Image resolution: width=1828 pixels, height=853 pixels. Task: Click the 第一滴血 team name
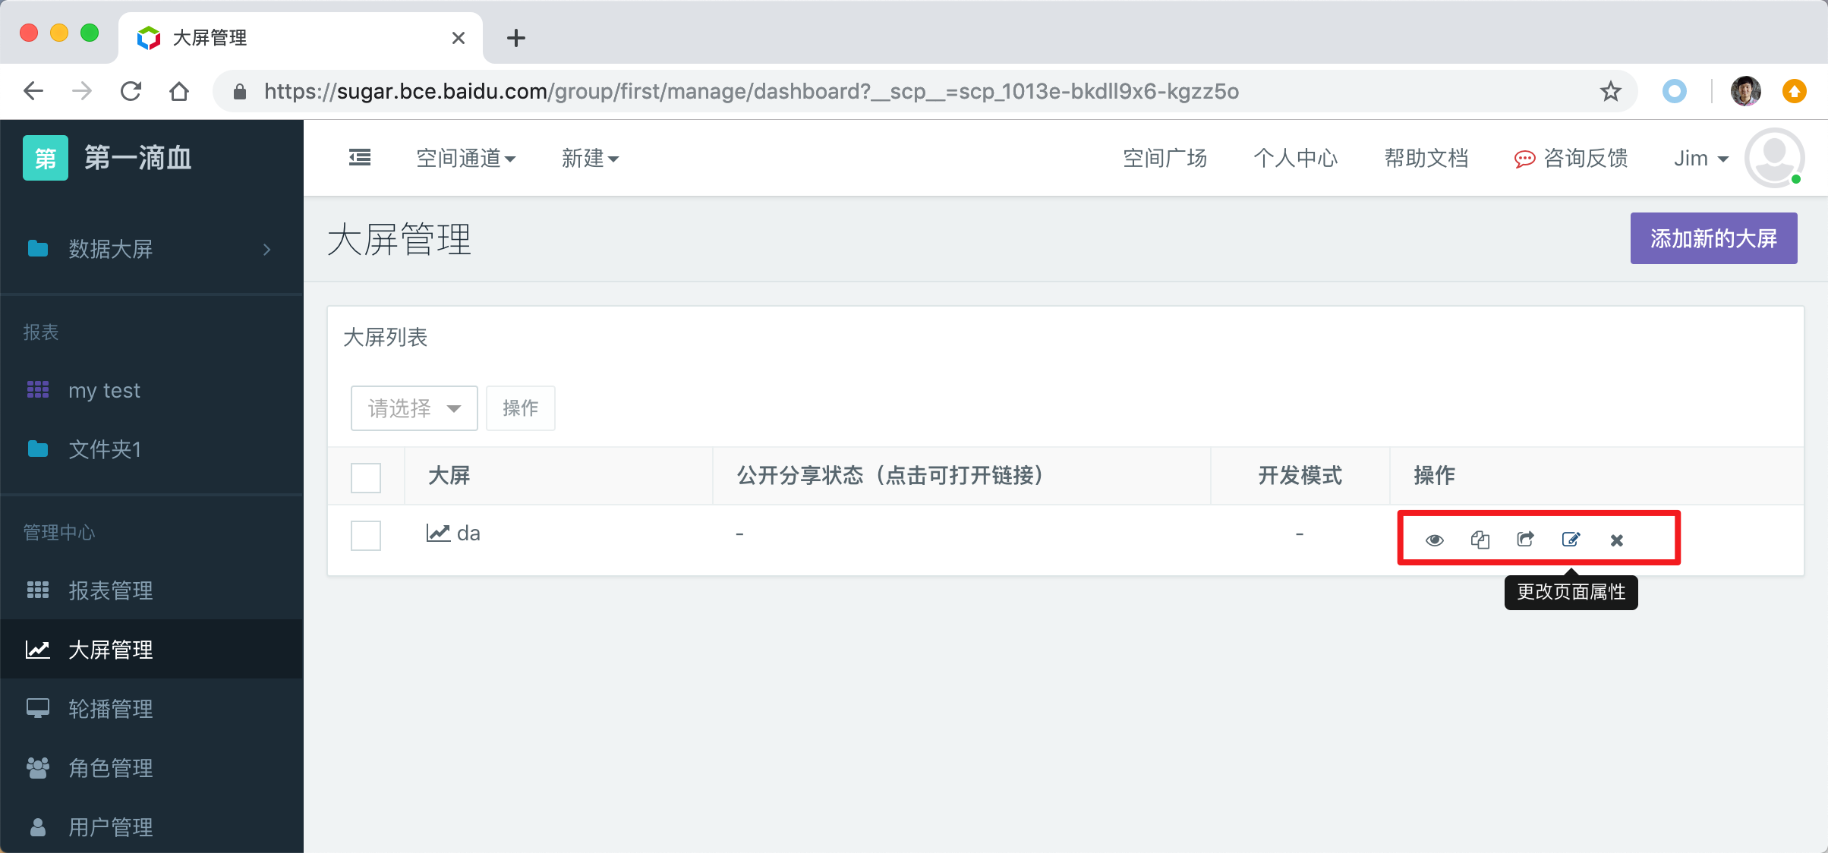click(x=138, y=158)
